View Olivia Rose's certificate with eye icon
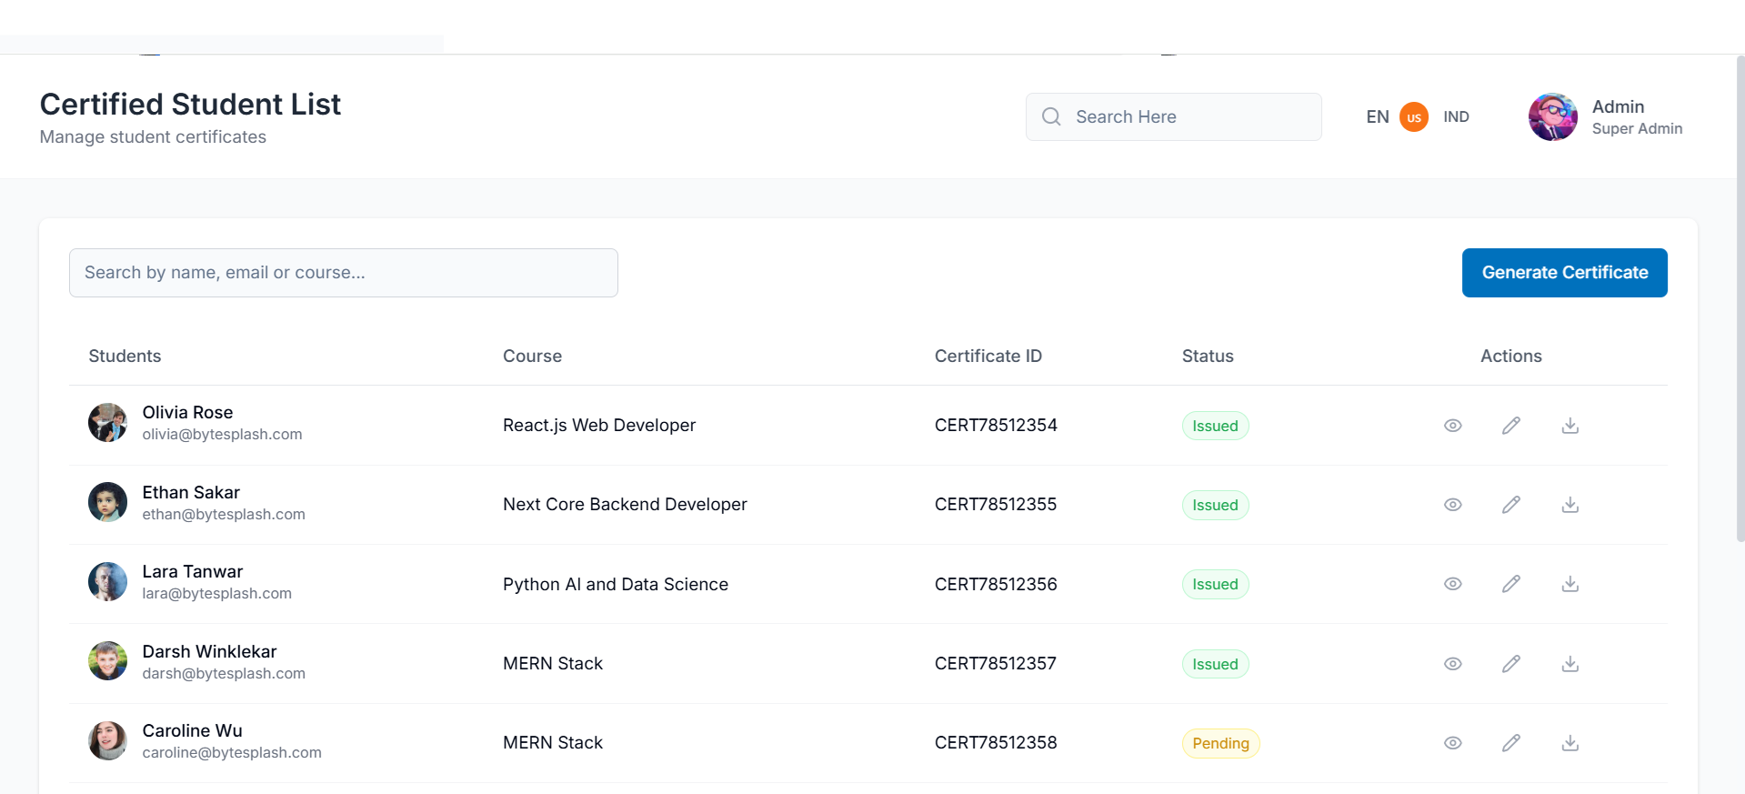The image size is (1745, 794). coord(1452,426)
